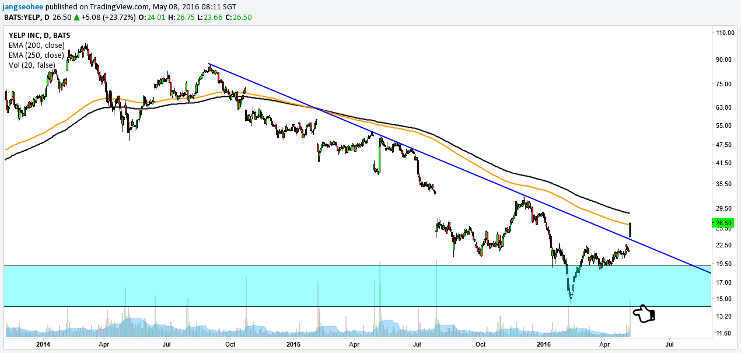Screen dimensions: 741x353
Task: Click the 41.50 price axis label
Action: pyautogui.click(x=724, y=163)
